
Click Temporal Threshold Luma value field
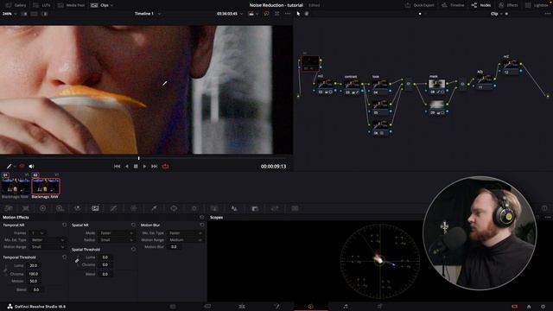click(x=34, y=265)
